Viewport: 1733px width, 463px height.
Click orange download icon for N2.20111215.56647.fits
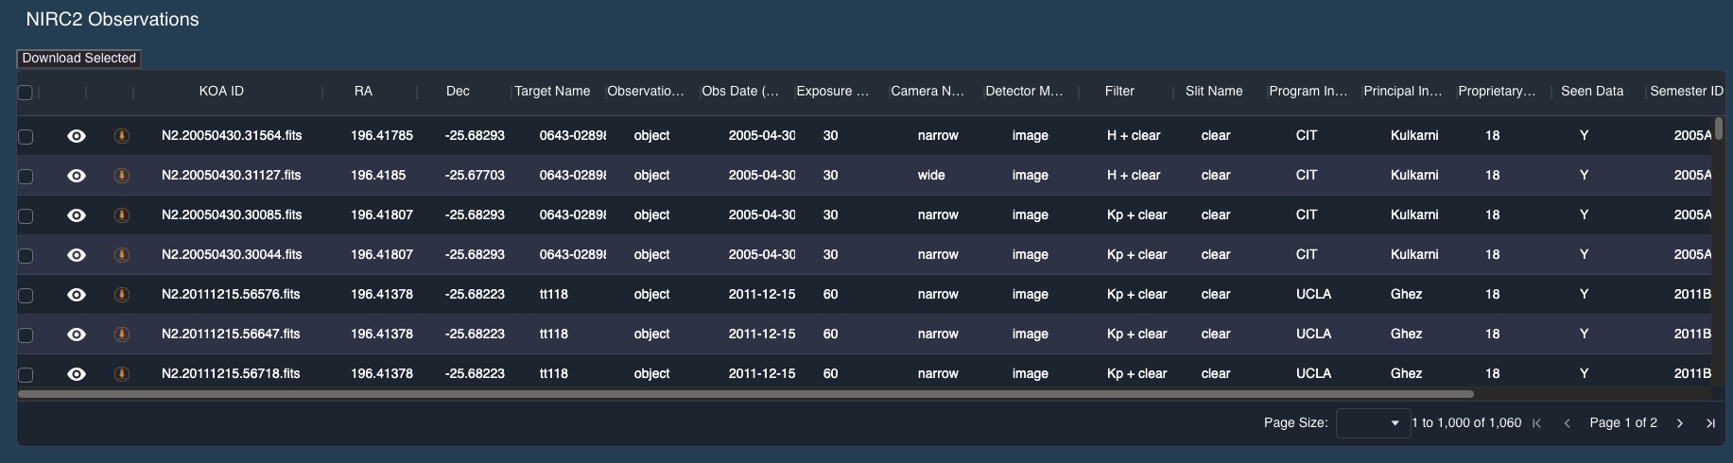(x=121, y=334)
